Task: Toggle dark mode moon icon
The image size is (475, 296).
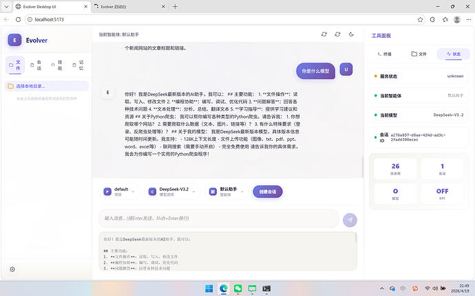Action: [351, 34]
